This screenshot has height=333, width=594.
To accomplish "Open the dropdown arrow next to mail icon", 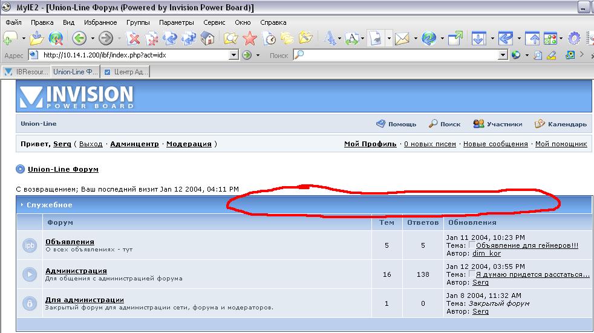I will [416, 38].
